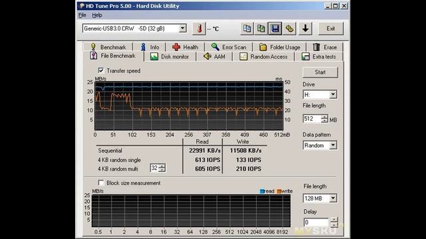Minimize the HD Tune Pro window
Viewport: 426px width, 239px height.
327,6
